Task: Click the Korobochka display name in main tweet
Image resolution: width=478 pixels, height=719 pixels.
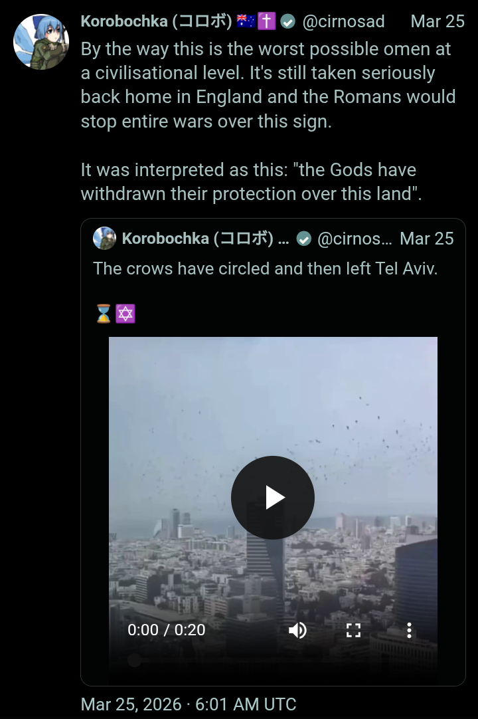Action: [156, 21]
